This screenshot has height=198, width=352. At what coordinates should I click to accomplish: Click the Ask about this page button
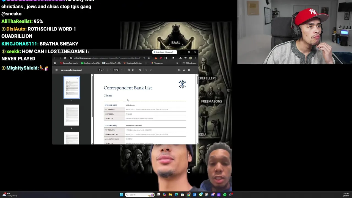click(164, 52)
